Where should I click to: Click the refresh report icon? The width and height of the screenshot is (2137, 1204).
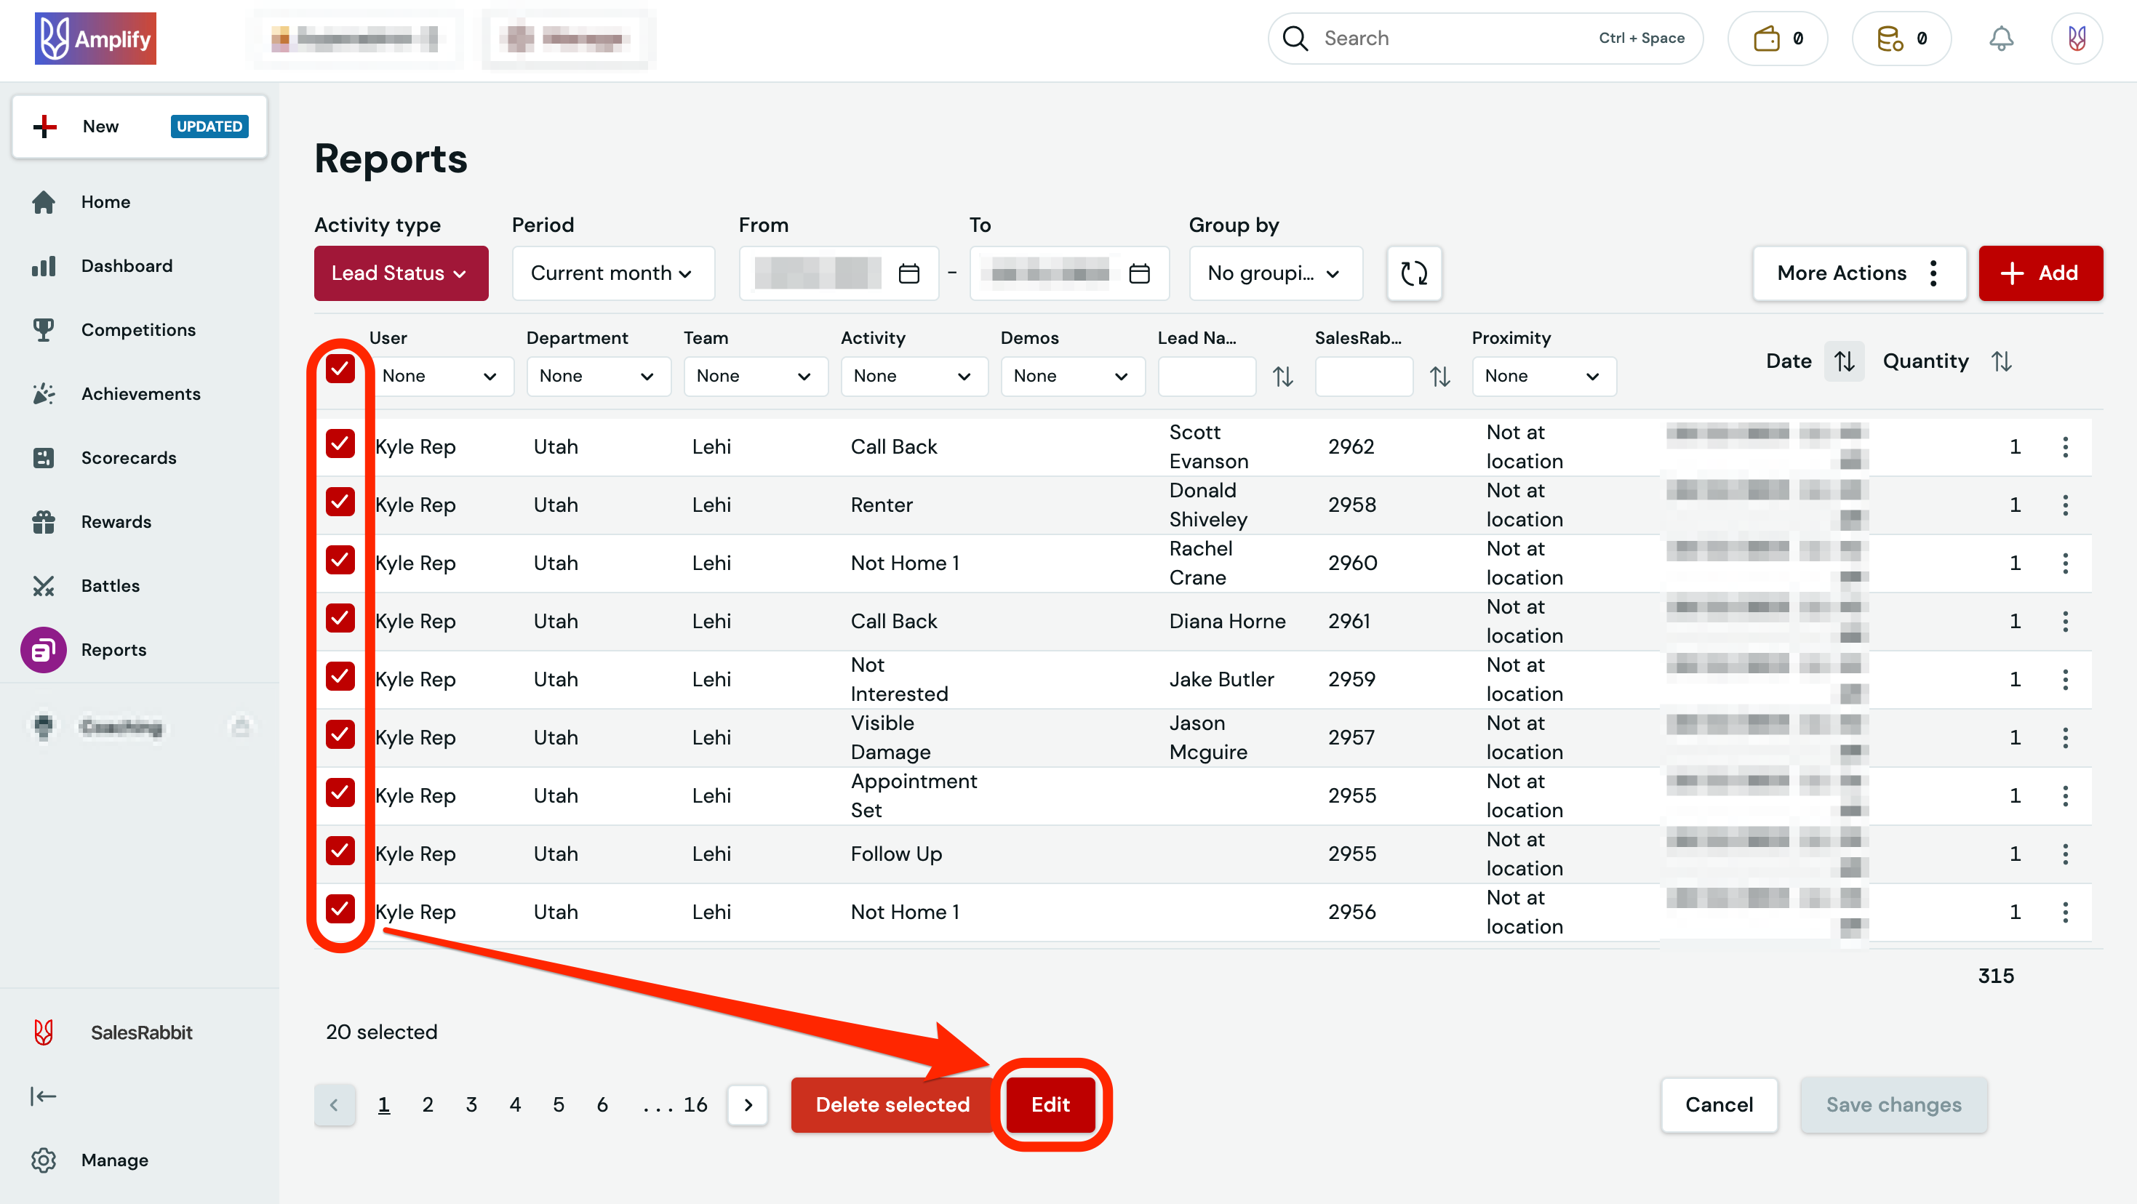coord(1413,273)
